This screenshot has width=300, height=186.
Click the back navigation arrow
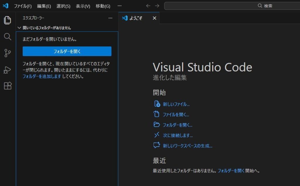(x=148, y=6)
